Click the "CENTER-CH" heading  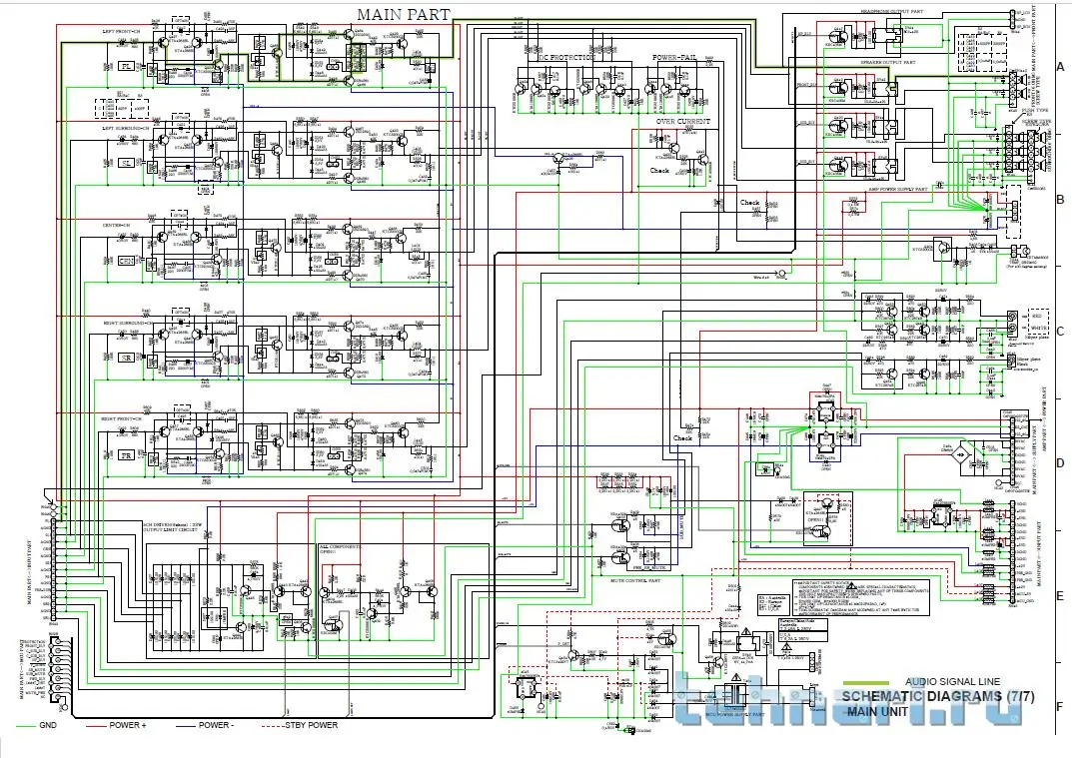pyautogui.click(x=115, y=226)
